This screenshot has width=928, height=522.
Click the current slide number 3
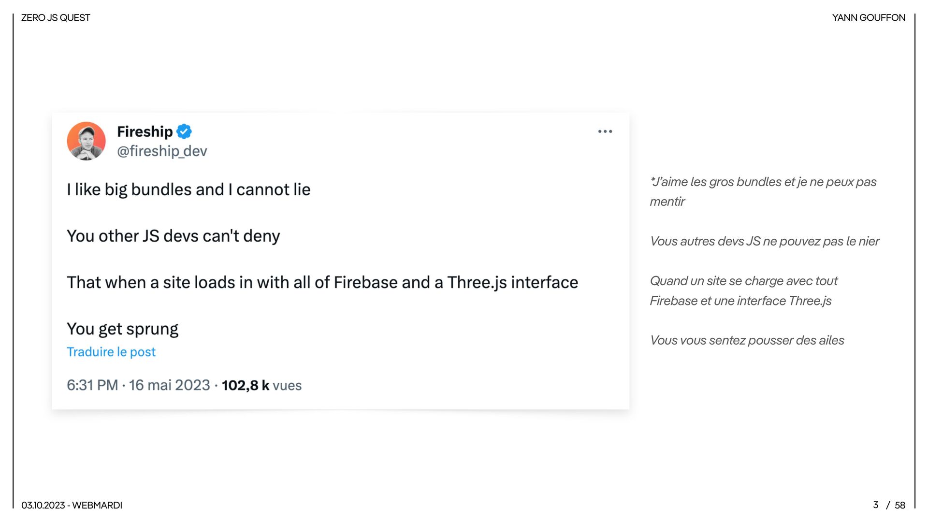pyautogui.click(x=875, y=505)
